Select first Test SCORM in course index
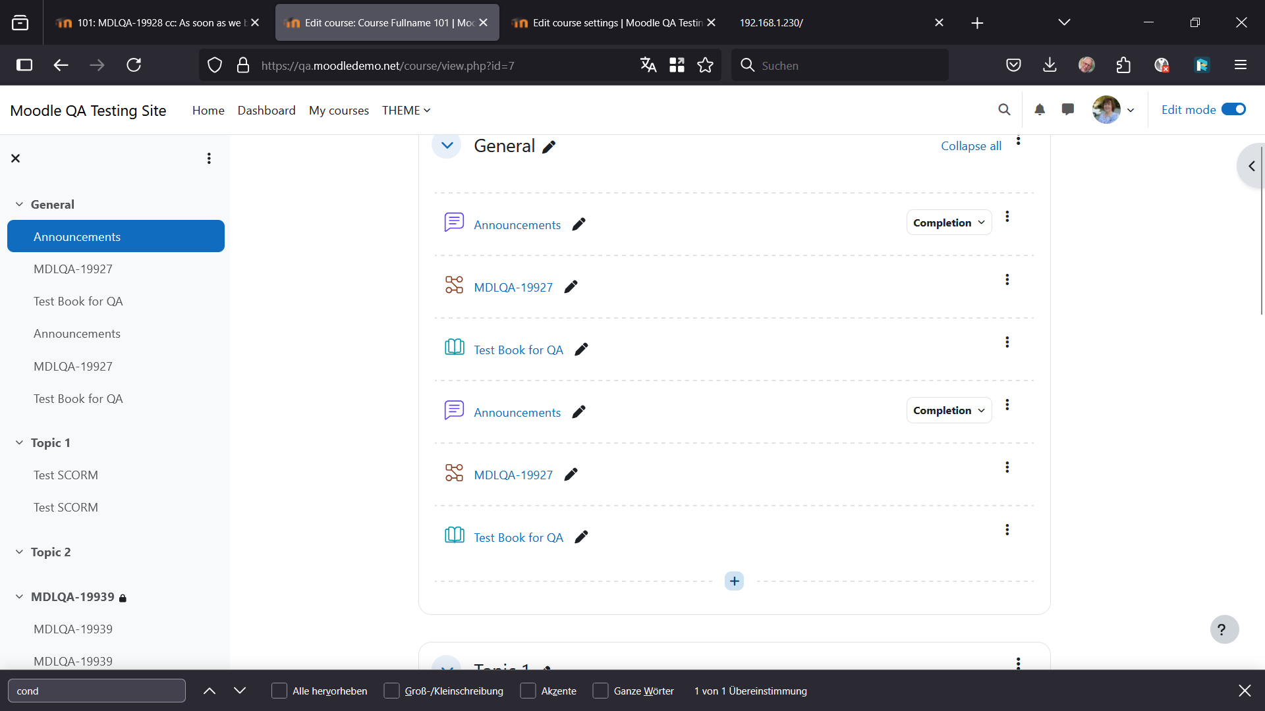Image resolution: width=1265 pixels, height=711 pixels. [66, 475]
